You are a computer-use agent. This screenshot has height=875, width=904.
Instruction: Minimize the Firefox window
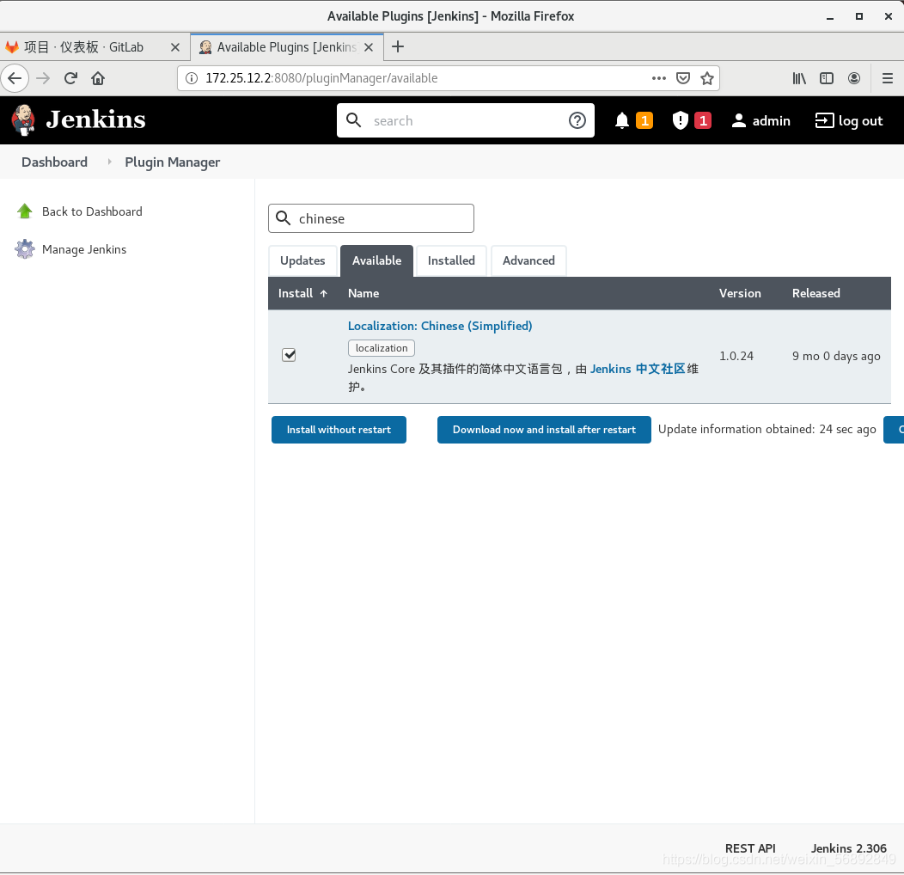pos(830,16)
